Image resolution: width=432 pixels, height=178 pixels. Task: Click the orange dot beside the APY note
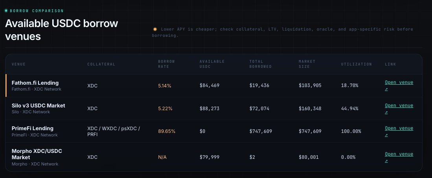pos(155,29)
